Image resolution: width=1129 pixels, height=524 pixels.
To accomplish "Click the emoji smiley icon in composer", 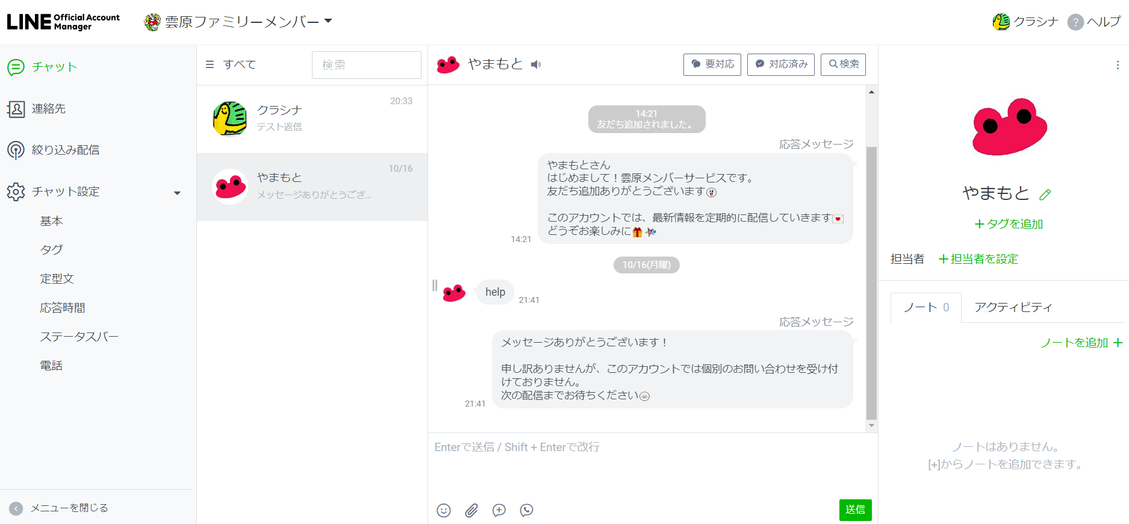I will [444, 511].
